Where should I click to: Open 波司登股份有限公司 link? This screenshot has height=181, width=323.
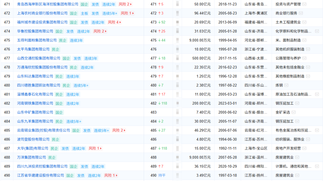pyautogui.click(x=33, y=139)
